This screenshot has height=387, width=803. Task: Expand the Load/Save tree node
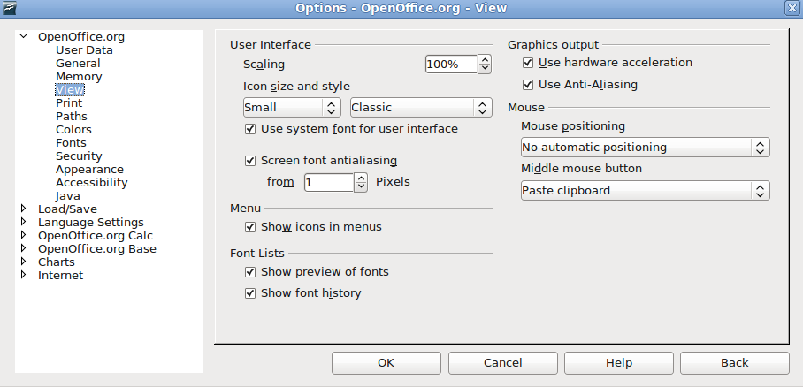(23, 209)
